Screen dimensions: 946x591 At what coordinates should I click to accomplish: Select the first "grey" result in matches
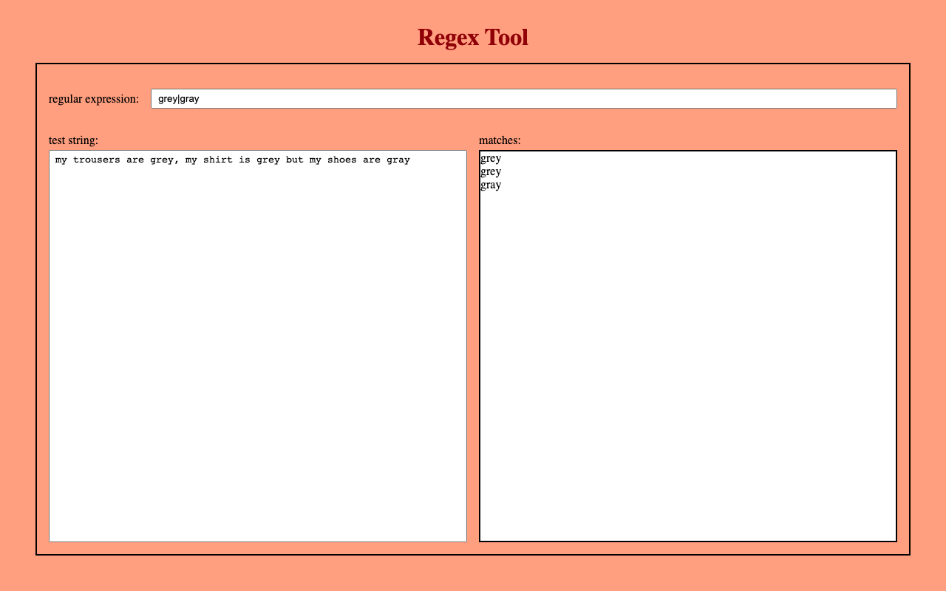point(491,158)
